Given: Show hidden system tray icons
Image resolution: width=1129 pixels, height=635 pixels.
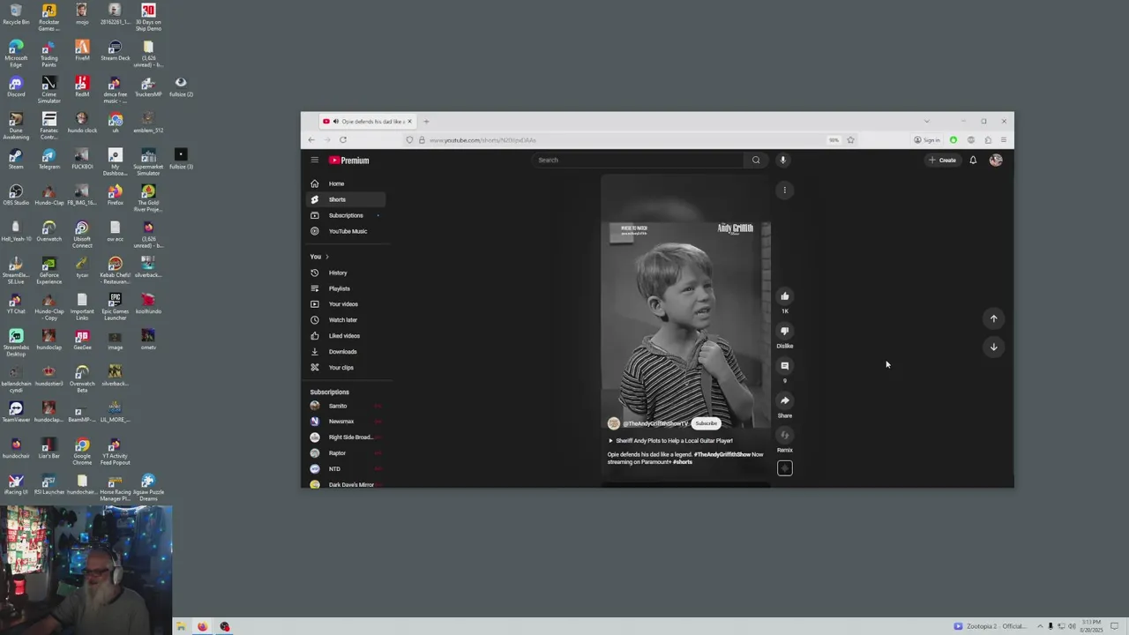Looking at the screenshot, I should 1039,626.
